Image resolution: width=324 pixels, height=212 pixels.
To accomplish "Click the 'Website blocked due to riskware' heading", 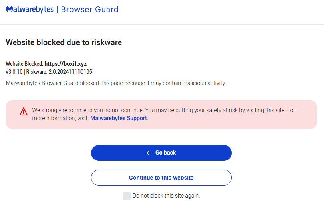I will pyautogui.click(x=64, y=42).
